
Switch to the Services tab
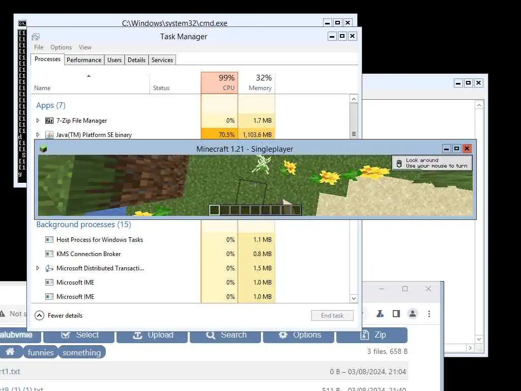pyautogui.click(x=162, y=60)
